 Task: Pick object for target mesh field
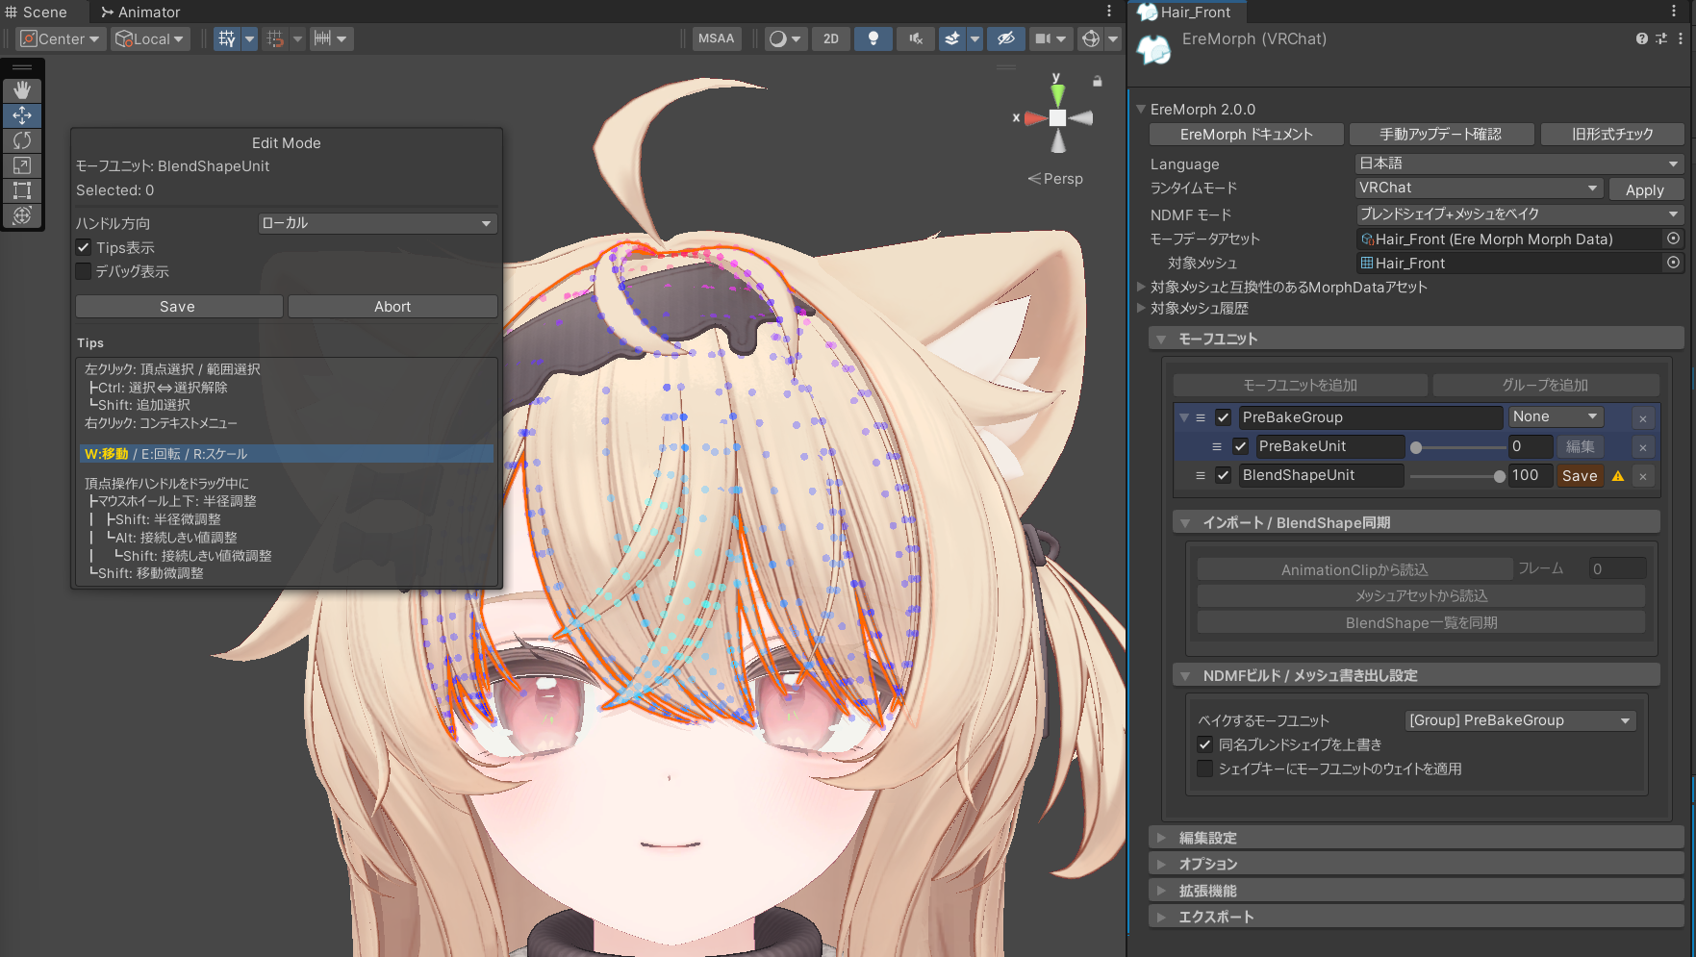click(1673, 263)
